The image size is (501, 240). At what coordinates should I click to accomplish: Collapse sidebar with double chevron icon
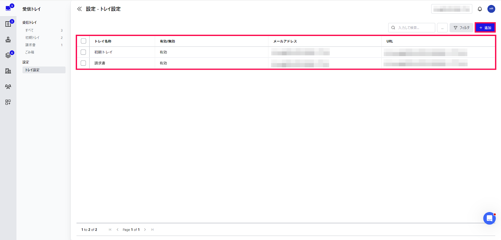point(80,9)
